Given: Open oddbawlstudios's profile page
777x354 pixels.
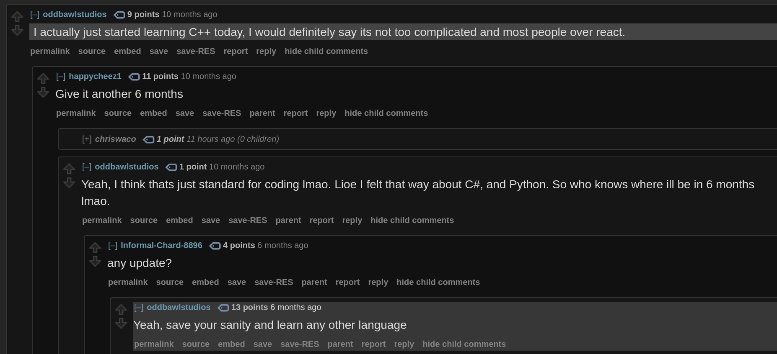Looking at the screenshot, I should 75,14.
